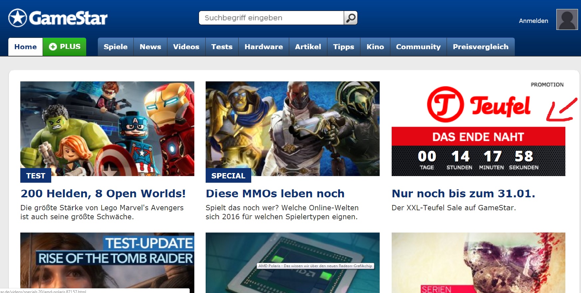Click the search magnifier button

pyautogui.click(x=351, y=18)
